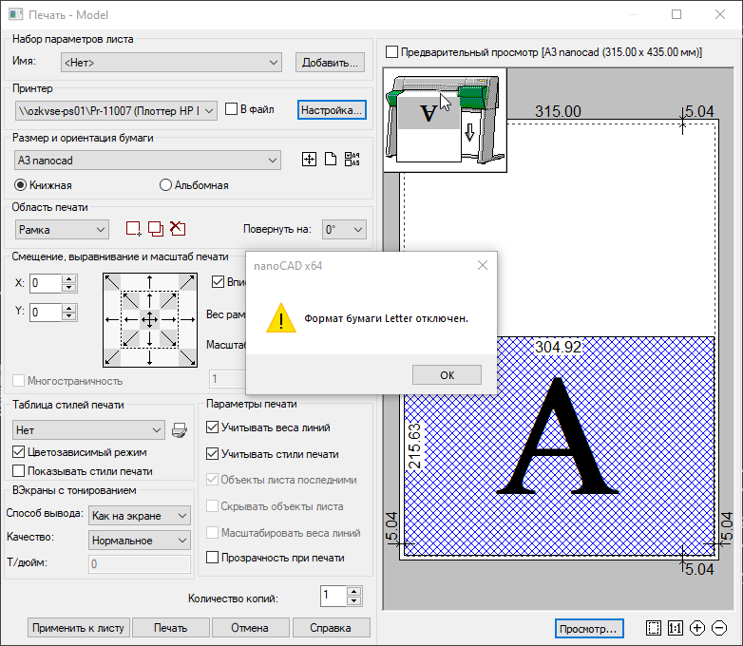This screenshot has width=743, height=646.
Task: Click the red pick-frame print area icon
Action: [x=133, y=229]
